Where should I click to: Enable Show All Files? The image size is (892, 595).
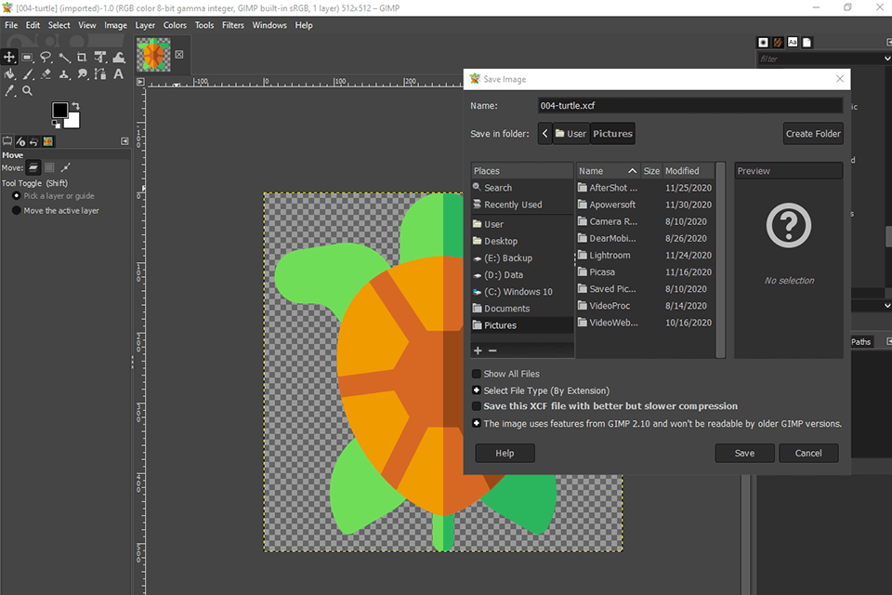tap(478, 373)
